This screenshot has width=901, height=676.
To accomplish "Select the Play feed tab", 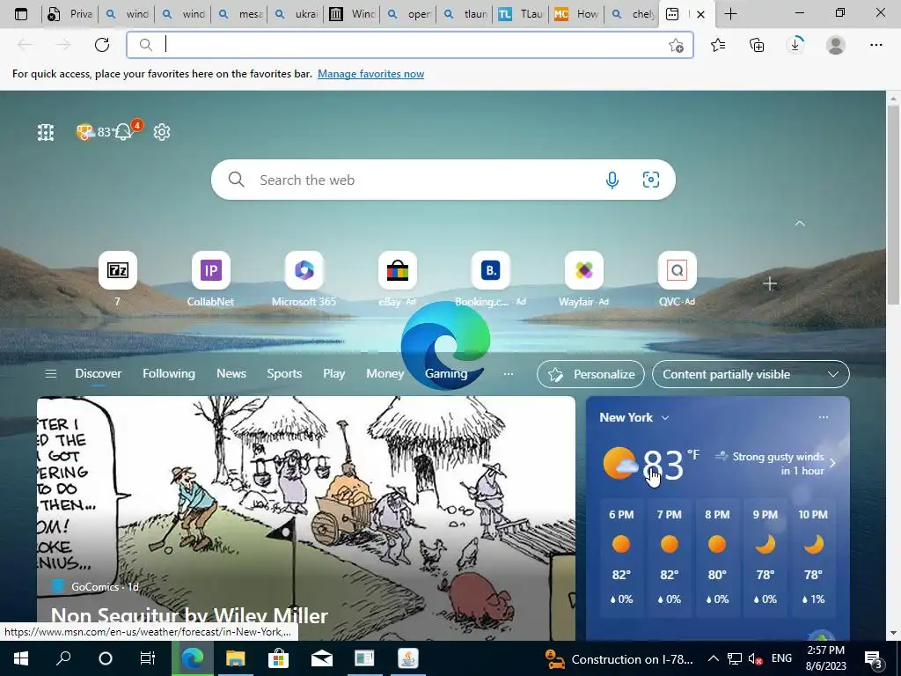I will tap(333, 373).
